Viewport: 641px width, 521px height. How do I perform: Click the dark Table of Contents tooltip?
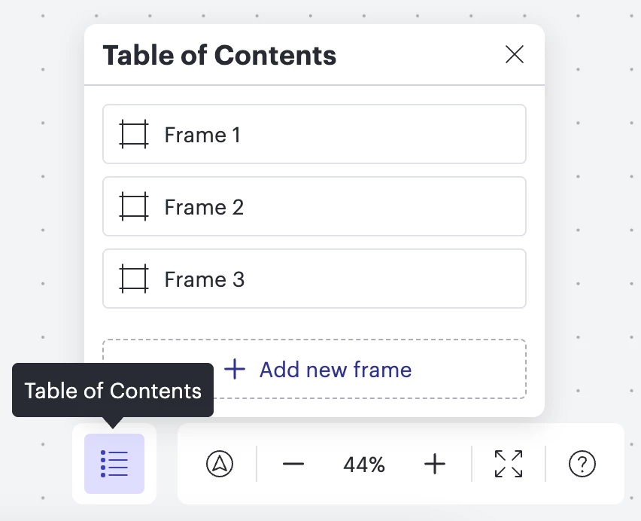[x=113, y=391]
